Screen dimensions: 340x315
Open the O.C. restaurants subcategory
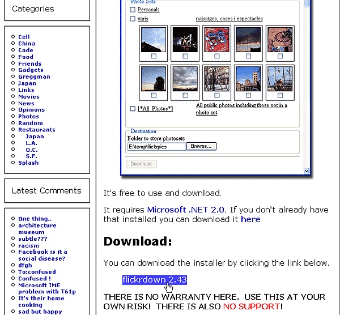[32, 150]
